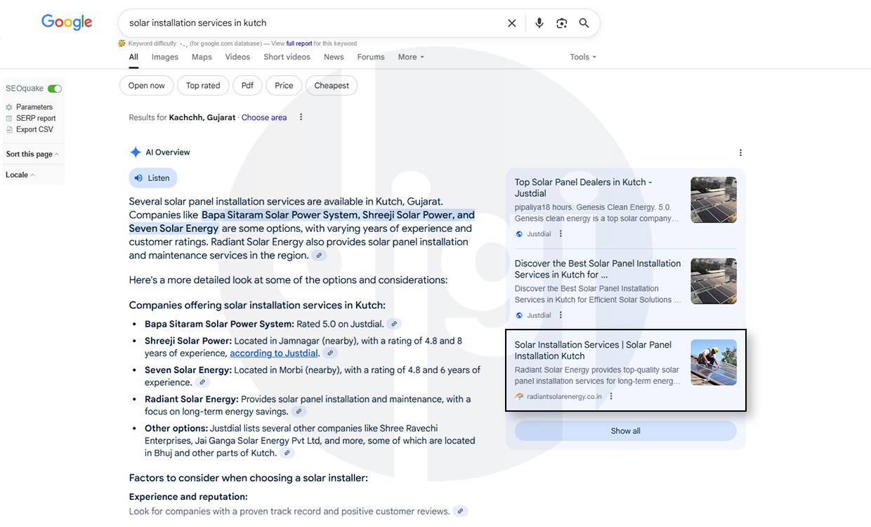Screen dimensions: 871x527
Task: Switch to the Videos tab
Action: (237, 57)
